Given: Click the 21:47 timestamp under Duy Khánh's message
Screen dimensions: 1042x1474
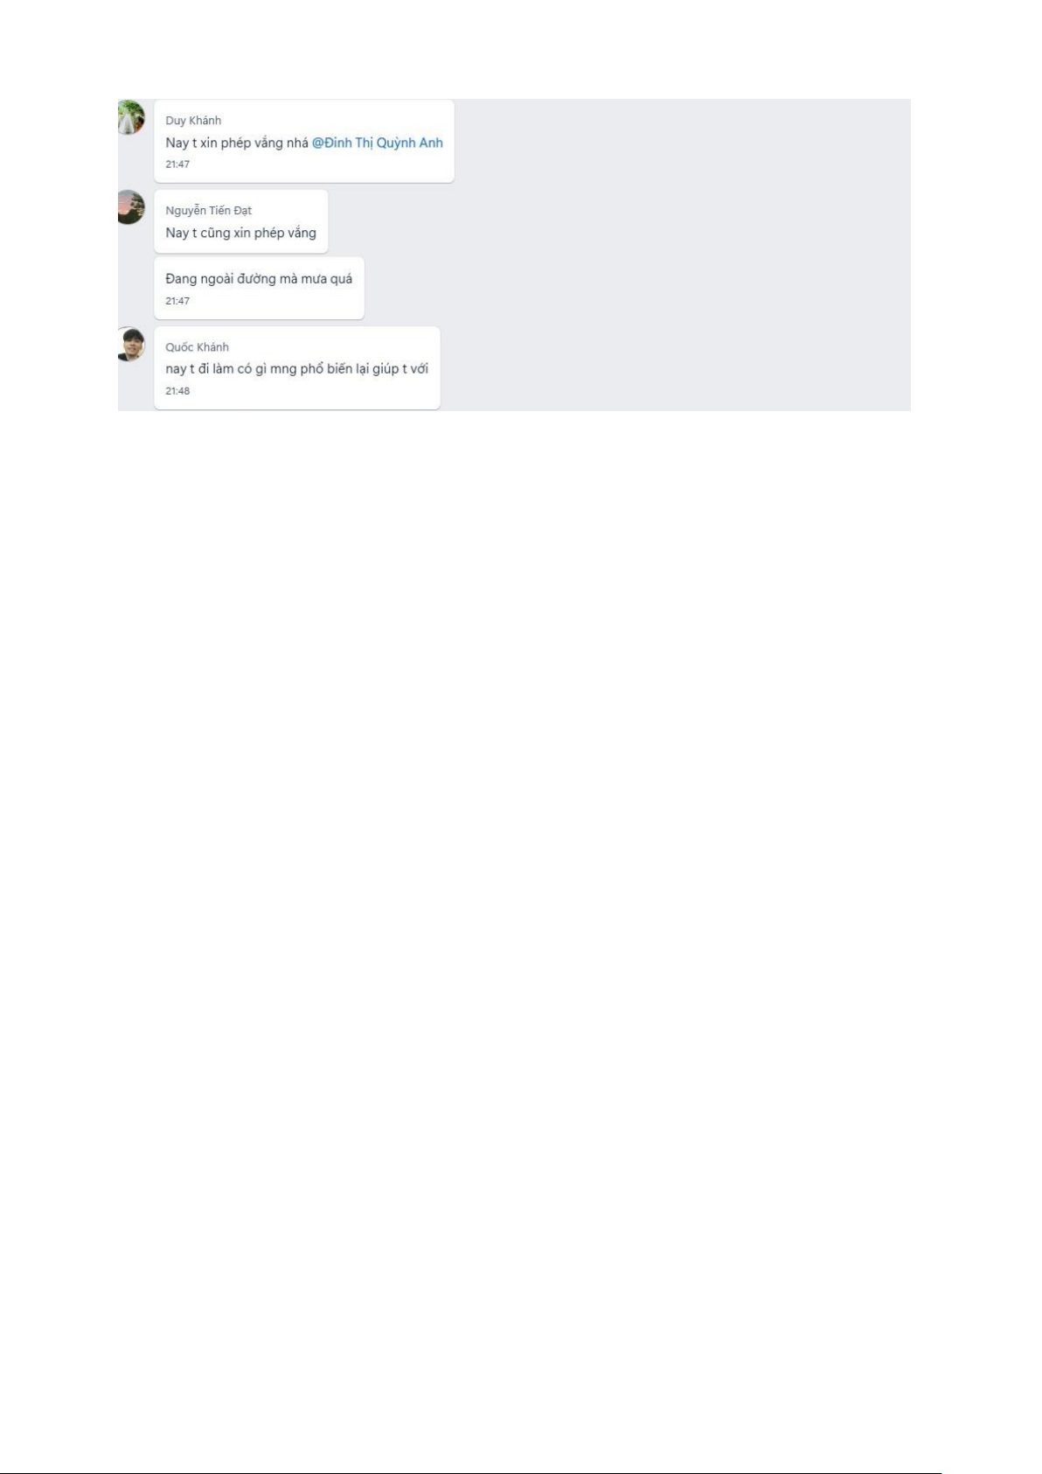Looking at the screenshot, I should coord(177,164).
